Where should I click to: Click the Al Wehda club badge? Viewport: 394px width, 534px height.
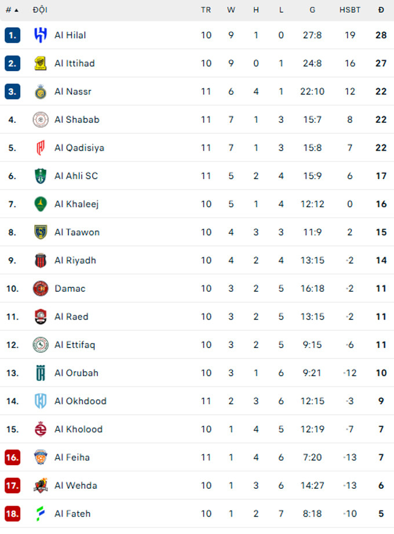coord(40,485)
